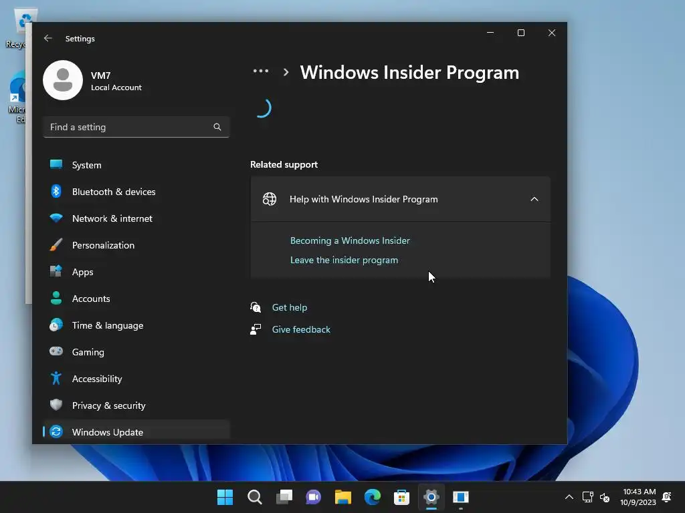Open the VM7 Local Account profile
This screenshot has height=513, width=685.
pos(92,81)
